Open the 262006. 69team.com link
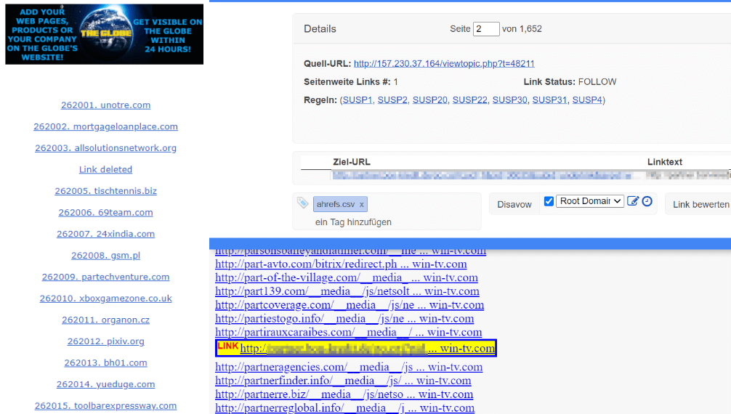 tap(106, 212)
